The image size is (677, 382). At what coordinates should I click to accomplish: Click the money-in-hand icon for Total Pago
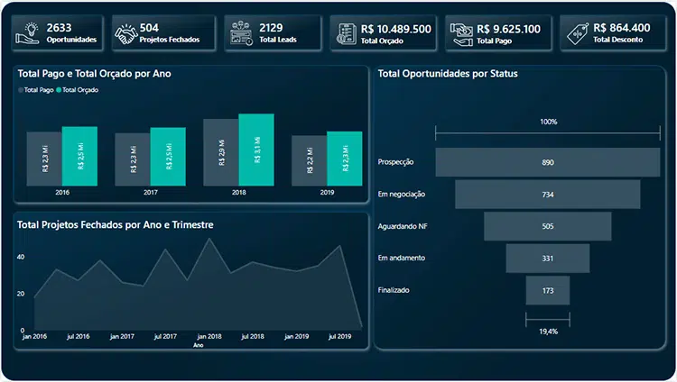(460, 33)
